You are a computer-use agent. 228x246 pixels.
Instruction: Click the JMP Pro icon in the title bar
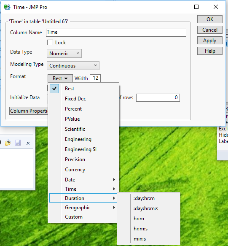7,7
